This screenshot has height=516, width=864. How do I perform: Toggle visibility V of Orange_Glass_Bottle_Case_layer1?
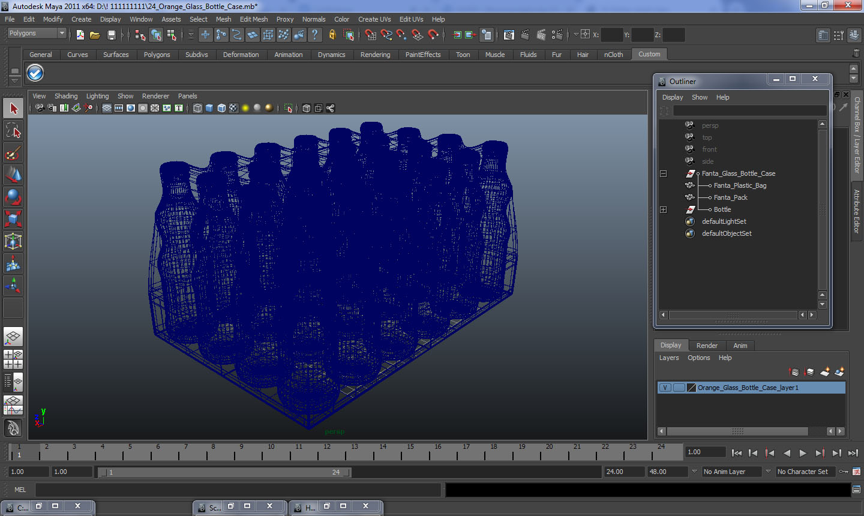click(665, 388)
